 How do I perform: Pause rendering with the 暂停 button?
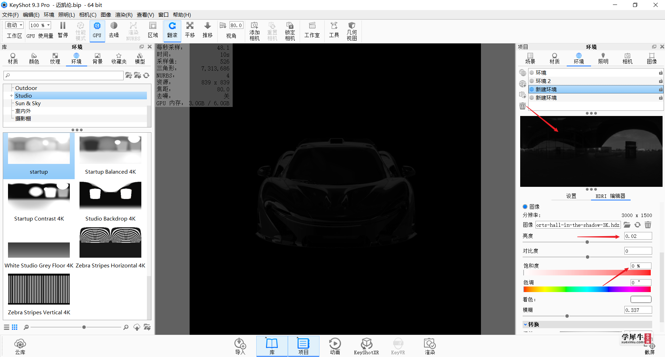(x=63, y=30)
